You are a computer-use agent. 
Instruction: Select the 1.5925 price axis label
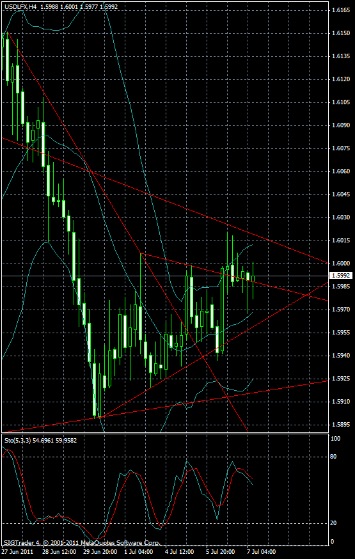pyautogui.click(x=340, y=378)
